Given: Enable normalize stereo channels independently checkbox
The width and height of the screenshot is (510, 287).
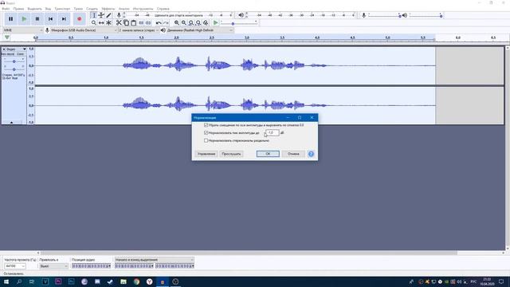Looking at the screenshot, I should (206, 140).
